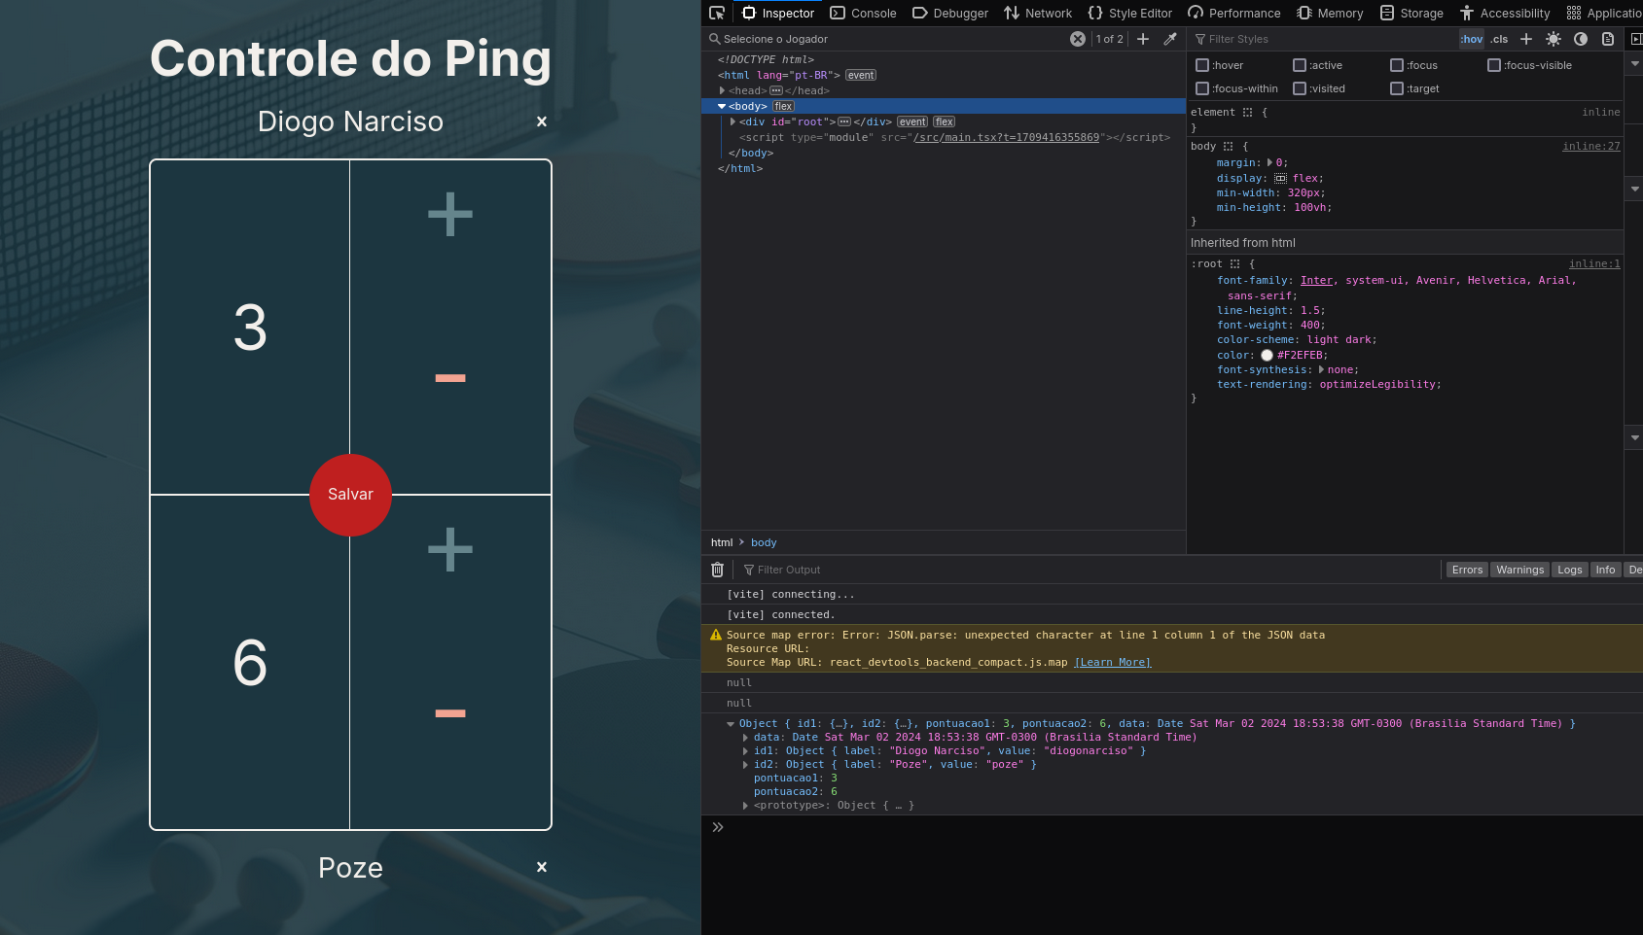1643x935 pixels.
Task: Clear console output with trash icon
Action: [x=718, y=570]
